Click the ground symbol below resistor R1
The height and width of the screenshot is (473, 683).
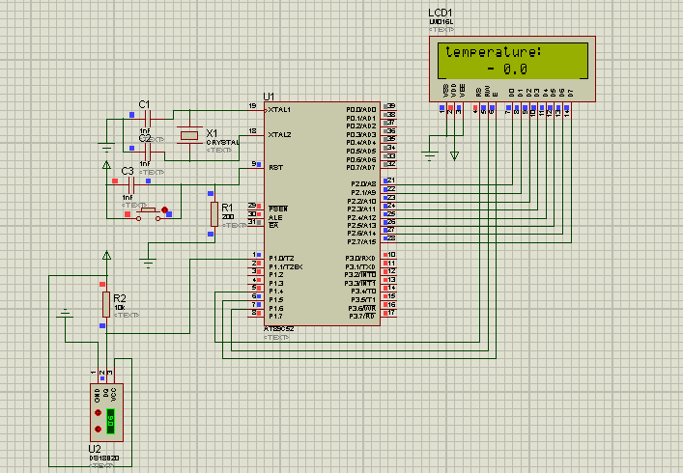pyautogui.click(x=148, y=263)
